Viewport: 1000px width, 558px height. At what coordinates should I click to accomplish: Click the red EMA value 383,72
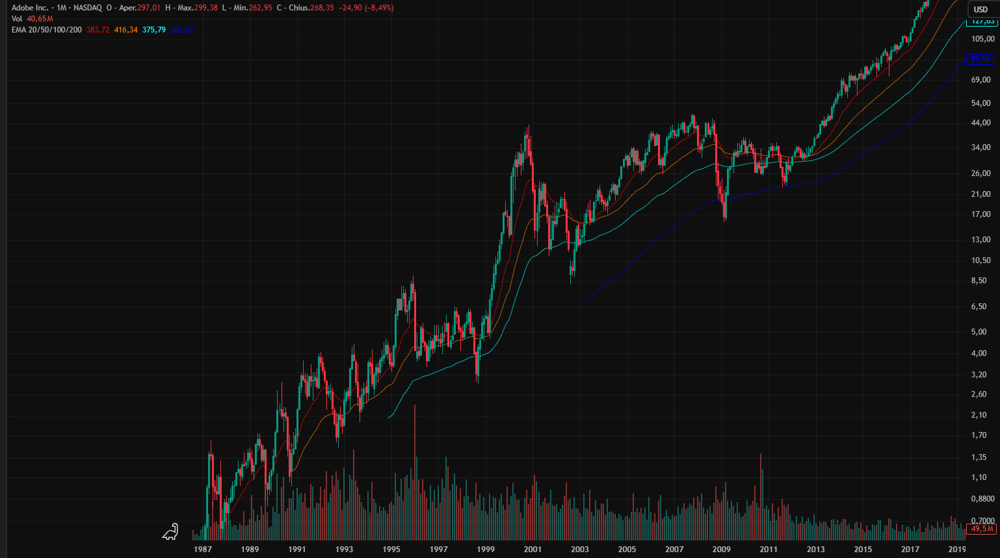[98, 30]
